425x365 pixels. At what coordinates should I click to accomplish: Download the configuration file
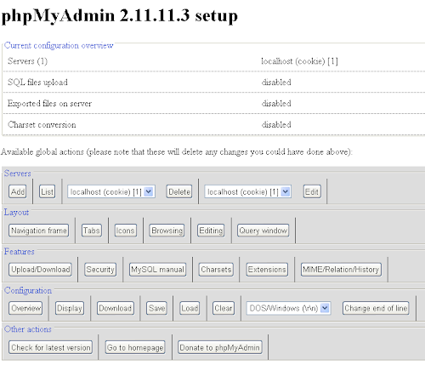tap(115, 308)
